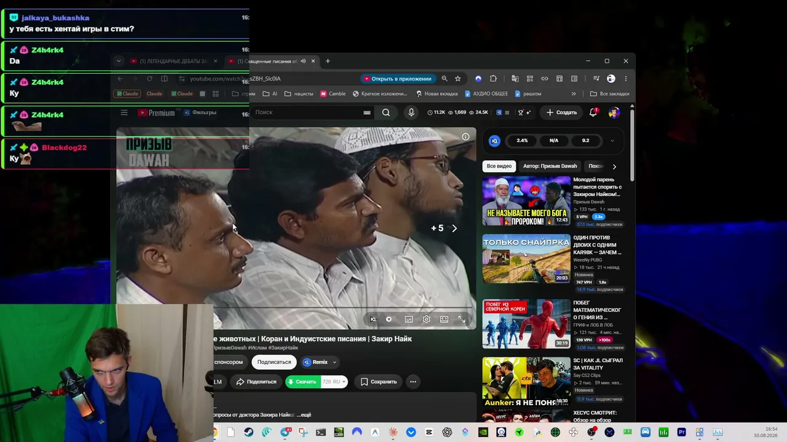Viewport: 787px width, 442px height.
Task: Enter fullscreen on the video player
Action: click(x=462, y=319)
